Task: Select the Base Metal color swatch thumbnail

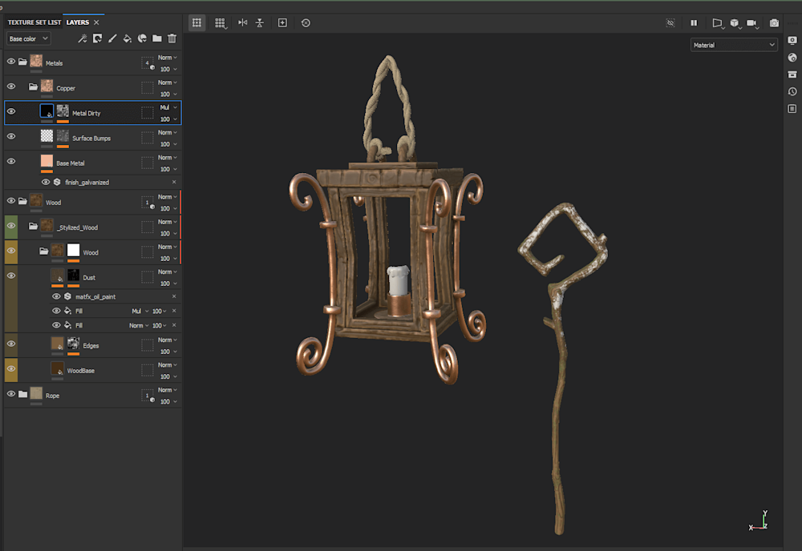Action: pos(47,162)
